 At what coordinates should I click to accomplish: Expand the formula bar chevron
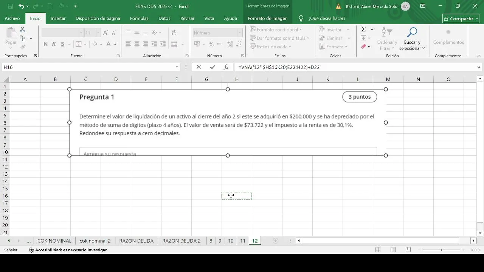pyautogui.click(x=479, y=67)
